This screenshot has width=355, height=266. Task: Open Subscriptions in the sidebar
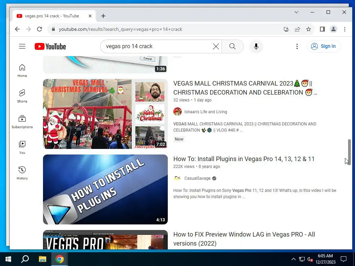point(22,122)
